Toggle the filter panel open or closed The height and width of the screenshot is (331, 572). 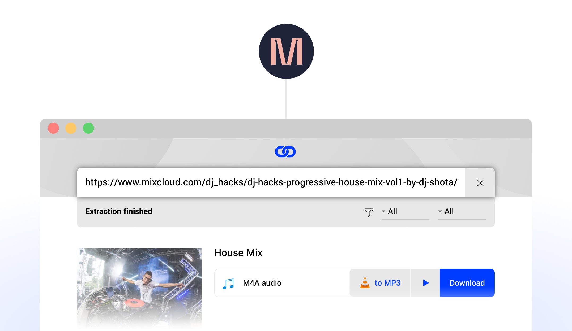coord(368,212)
